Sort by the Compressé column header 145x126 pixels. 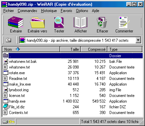[94, 49]
